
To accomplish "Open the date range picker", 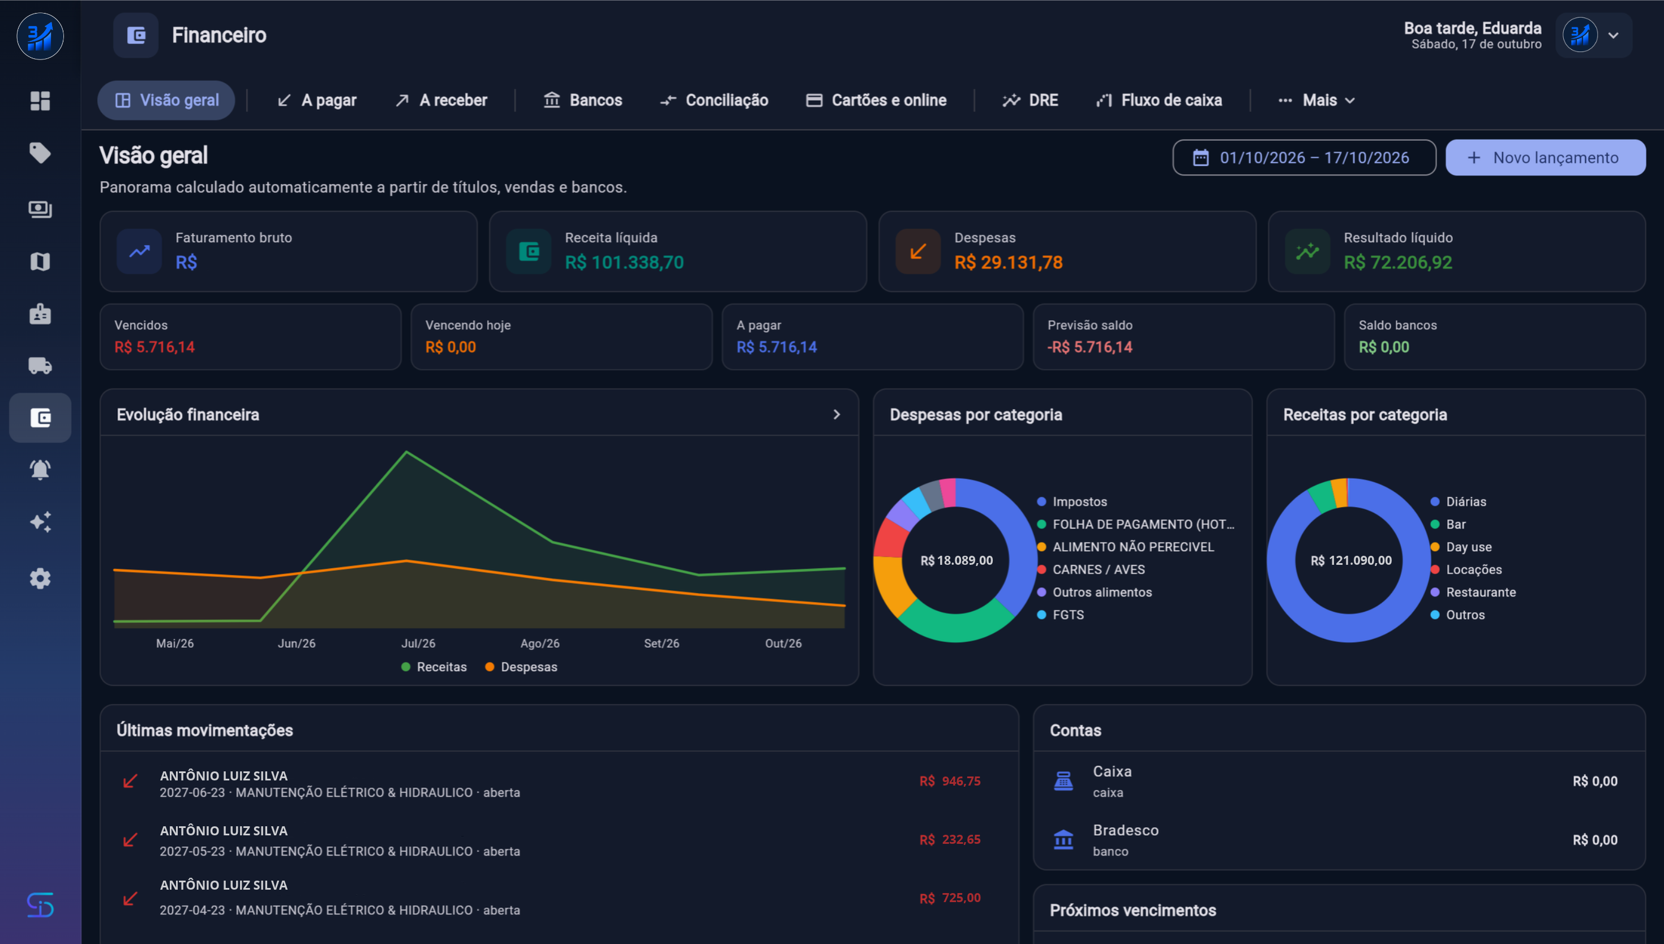I will click(1303, 157).
